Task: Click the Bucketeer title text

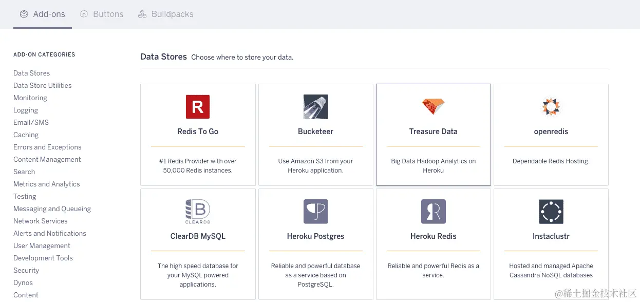Action: click(315, 131)
